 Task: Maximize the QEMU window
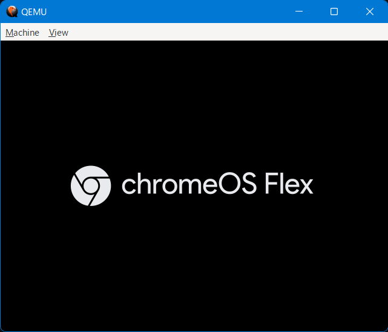(334, 12)
